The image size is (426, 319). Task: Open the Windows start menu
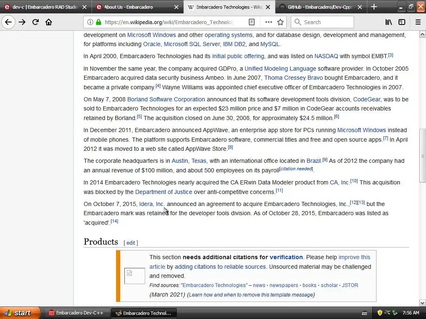coord(20,313)
